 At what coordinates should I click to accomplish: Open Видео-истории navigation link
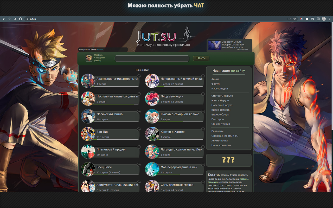tap(221, 110)
